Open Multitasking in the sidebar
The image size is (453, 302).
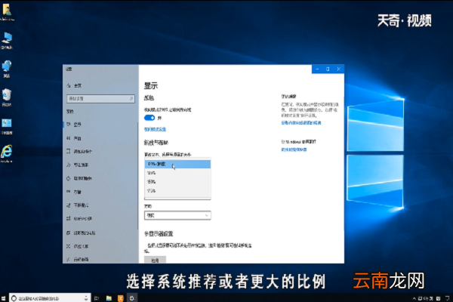coord(100,218)
